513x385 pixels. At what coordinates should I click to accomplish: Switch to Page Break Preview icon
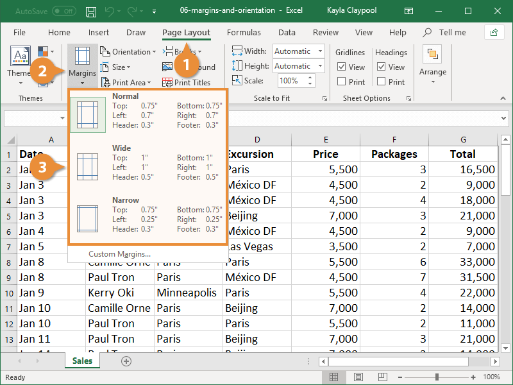382,377
